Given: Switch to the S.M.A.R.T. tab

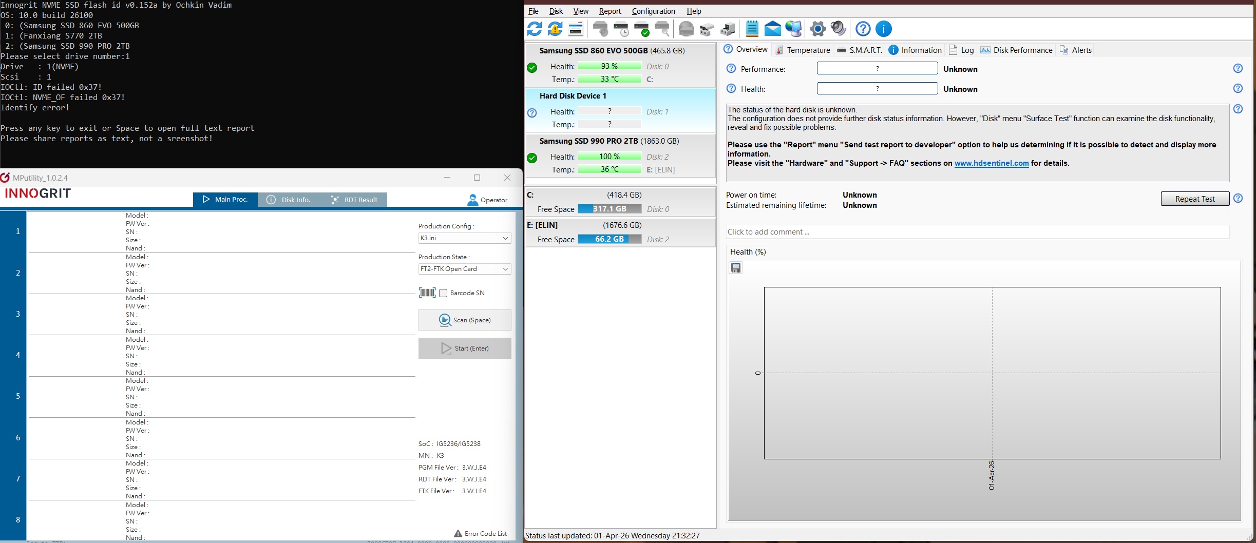Looking at the screenshot, I should click(x=860, y=50).
